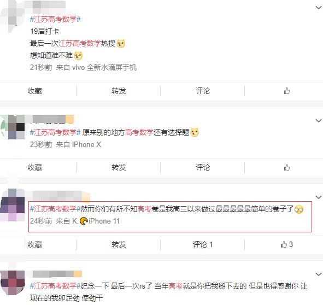Viewport: 323px width, 305px height.
Task: Click the thumbs-up showing 3 likes
Action: pos(286,244)
